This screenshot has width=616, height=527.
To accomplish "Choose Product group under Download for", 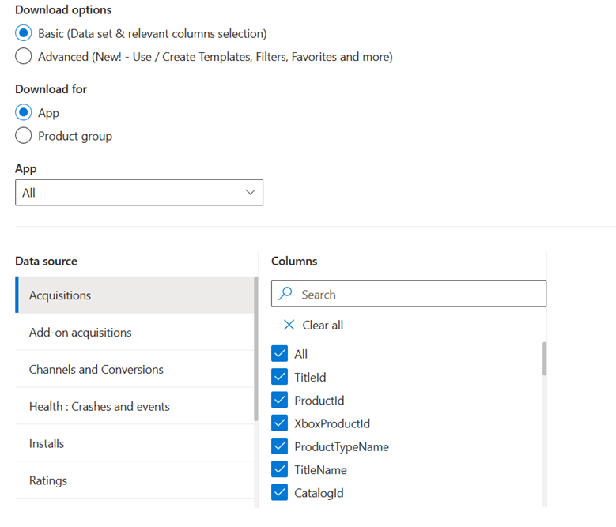I will pos(24,136).
